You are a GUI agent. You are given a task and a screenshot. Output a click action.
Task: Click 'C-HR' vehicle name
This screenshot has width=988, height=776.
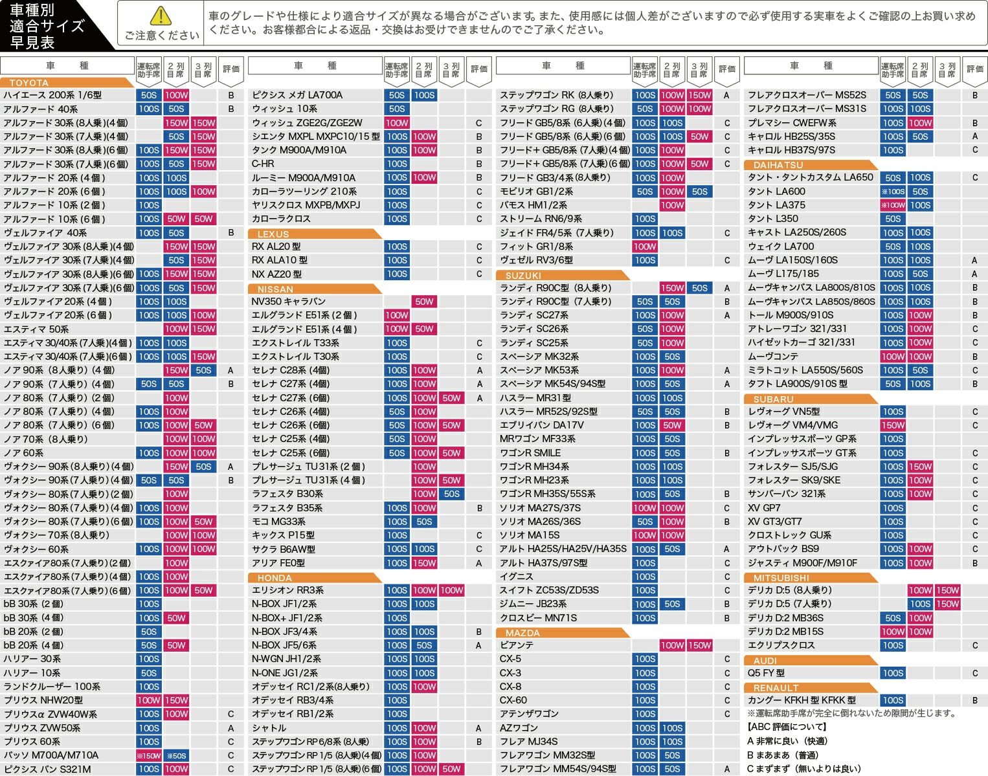coord(263,164)
